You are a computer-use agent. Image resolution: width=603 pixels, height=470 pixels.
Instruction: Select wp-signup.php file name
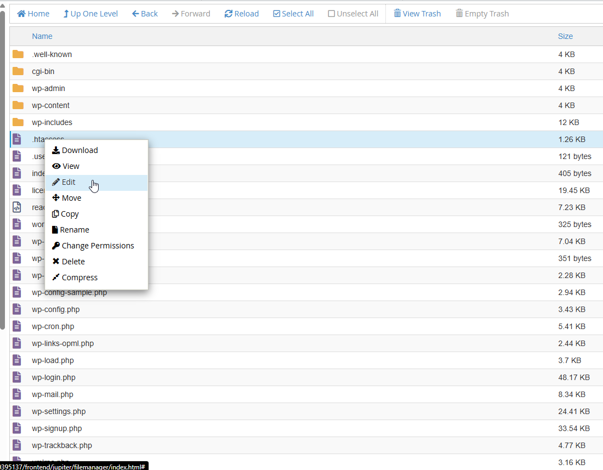[57, 428]
